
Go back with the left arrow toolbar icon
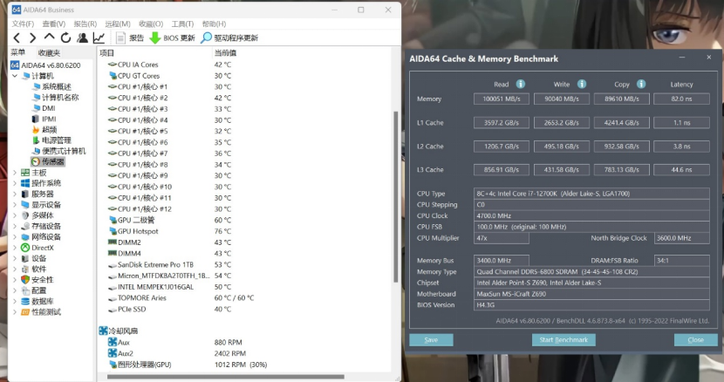17,38
